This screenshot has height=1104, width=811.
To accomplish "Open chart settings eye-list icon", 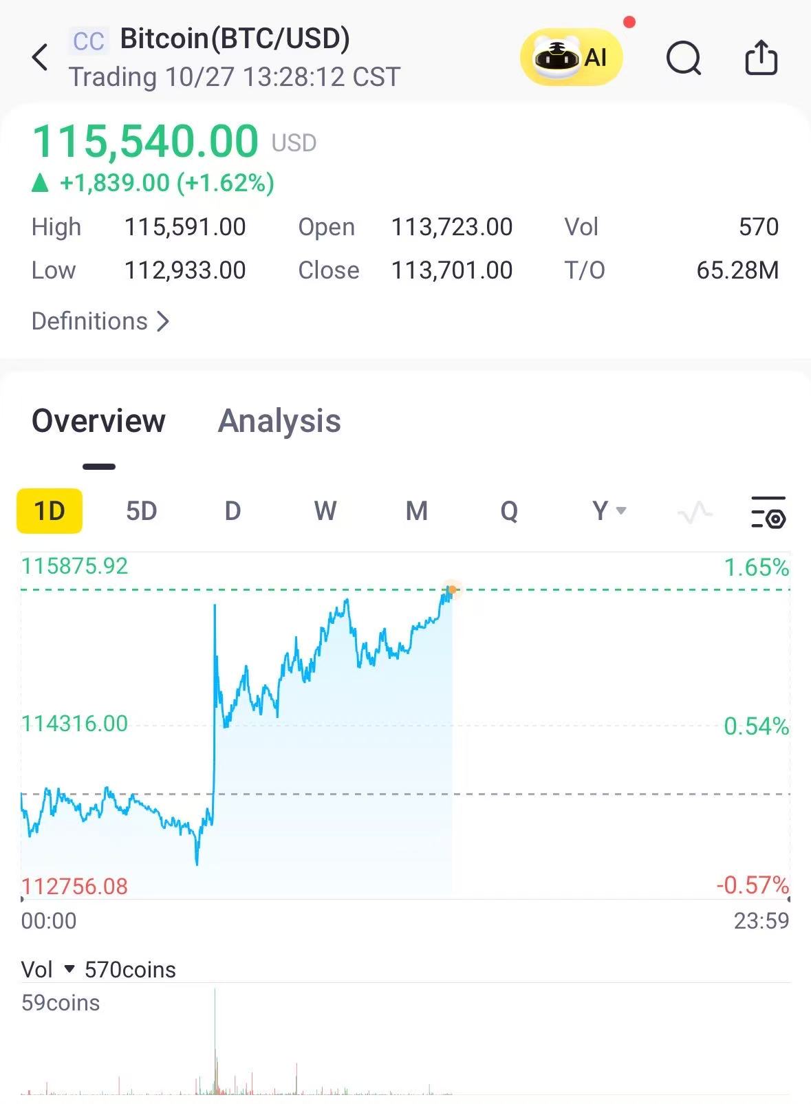I will tap(768, 512).
